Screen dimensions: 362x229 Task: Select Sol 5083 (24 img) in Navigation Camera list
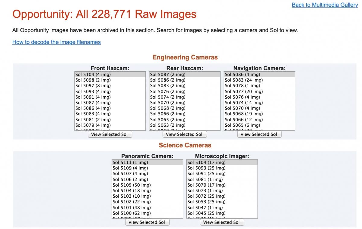[x=259, y=80]
